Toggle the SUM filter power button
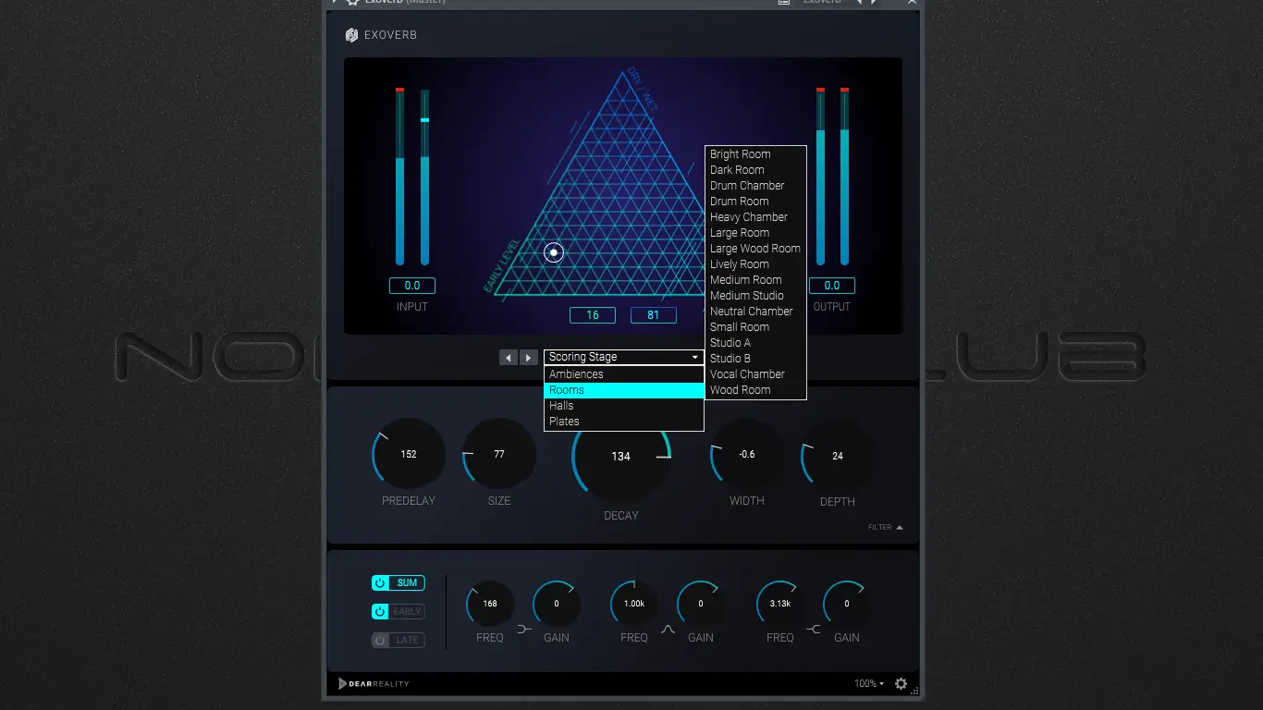The width and height of the screenshot is (1263, 710). 380,583
